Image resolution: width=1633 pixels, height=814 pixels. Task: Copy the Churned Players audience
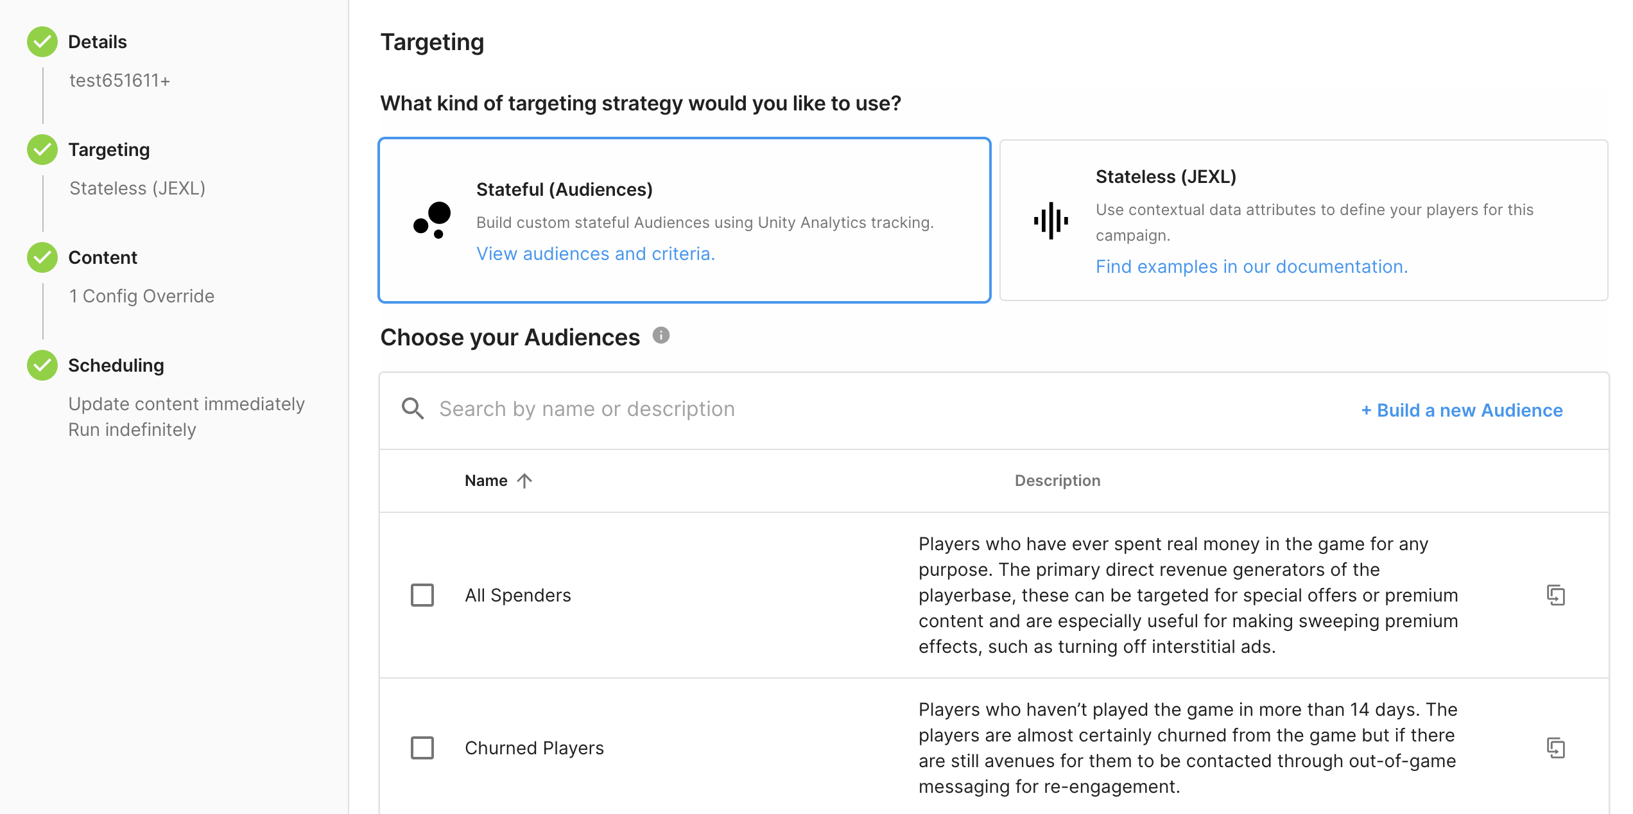pos(1555,748)
